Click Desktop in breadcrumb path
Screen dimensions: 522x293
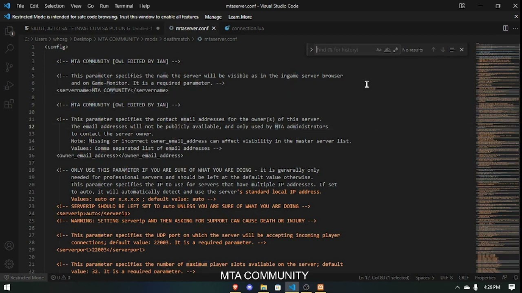coord(82,39)
